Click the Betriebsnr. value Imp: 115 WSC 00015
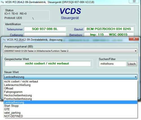Screen dimensions: 141x120 [x=109, y=34]
